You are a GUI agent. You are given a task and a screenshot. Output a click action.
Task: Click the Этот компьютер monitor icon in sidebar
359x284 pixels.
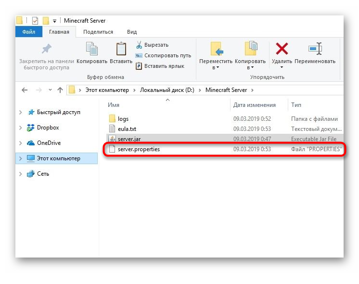pyautogui.click(x=31, y=158)
